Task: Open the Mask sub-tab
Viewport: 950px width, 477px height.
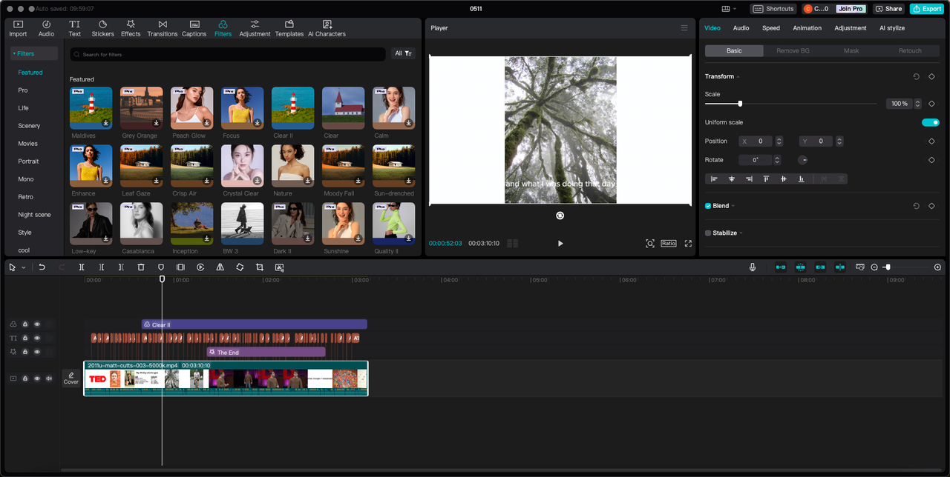Action: pos(851,50)
